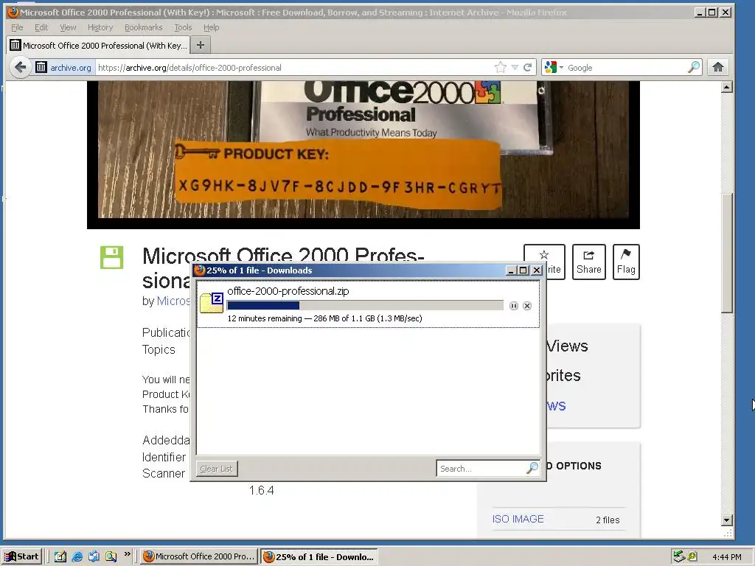Open the History menu
Image resolution: width=755 pixels, height=566 pixels.
click(x=100, y=27)
